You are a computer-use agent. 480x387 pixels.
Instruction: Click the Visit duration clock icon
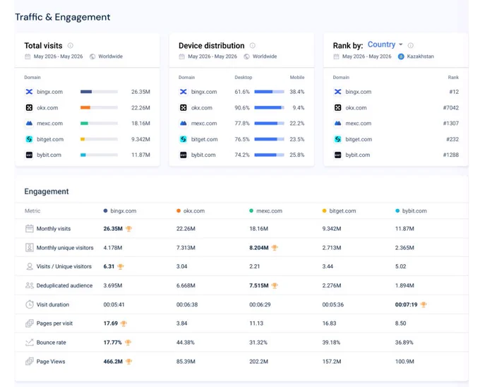tap(30, 304)
